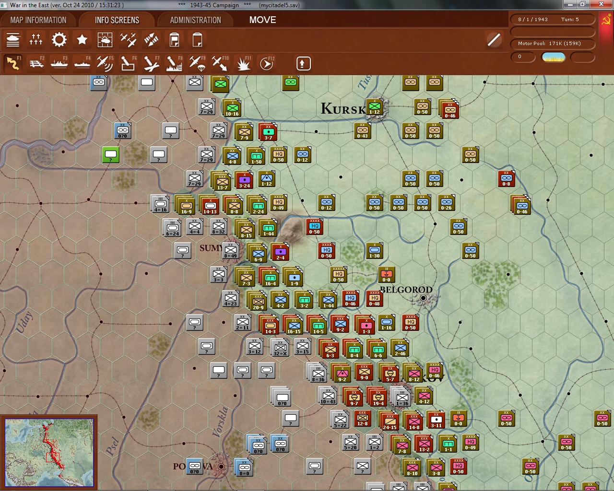Image resolution: width=614 pixels, height=491 pixels.
Task: Select the F2 rail movement mode
Action: coord(36,63)
